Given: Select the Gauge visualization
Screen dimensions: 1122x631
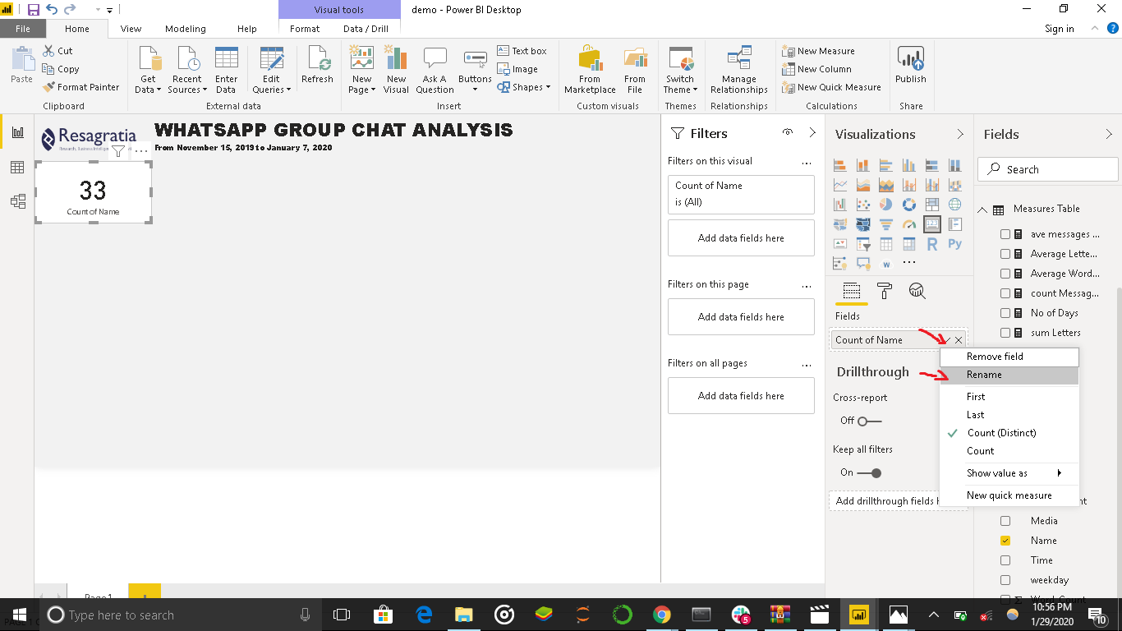Looking at the screenshot, I should (x=909, y=224).
